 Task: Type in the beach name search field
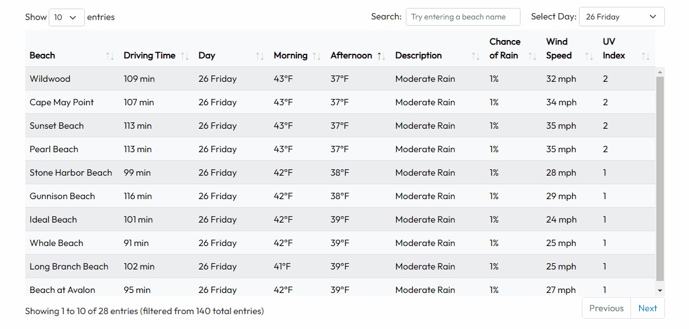[x=463, y=17]
